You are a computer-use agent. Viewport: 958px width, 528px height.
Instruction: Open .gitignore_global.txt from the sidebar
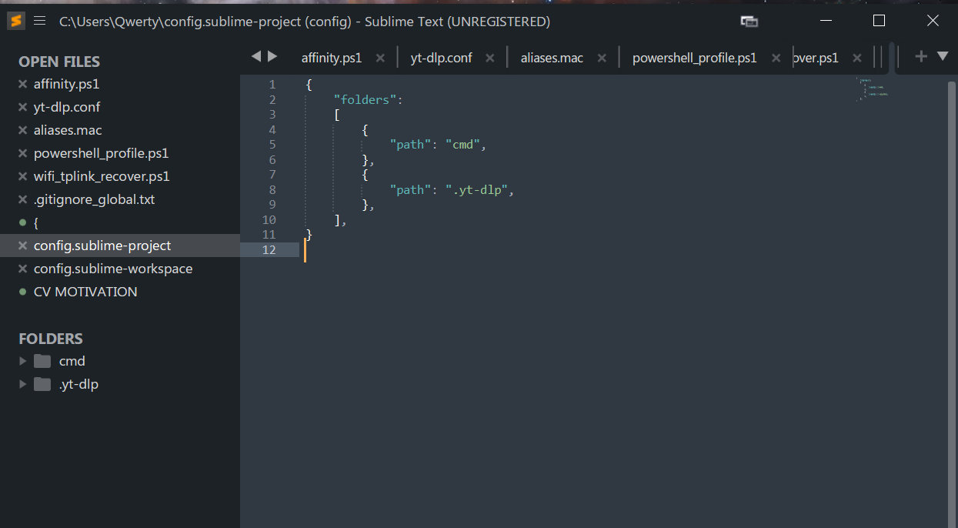(94, 199)
